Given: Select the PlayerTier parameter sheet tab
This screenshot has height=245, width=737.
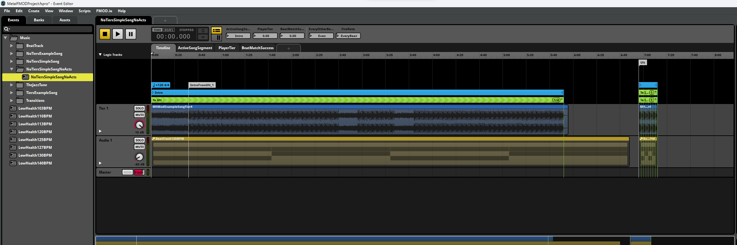Looking at the screenshot, I should [227, 48].
